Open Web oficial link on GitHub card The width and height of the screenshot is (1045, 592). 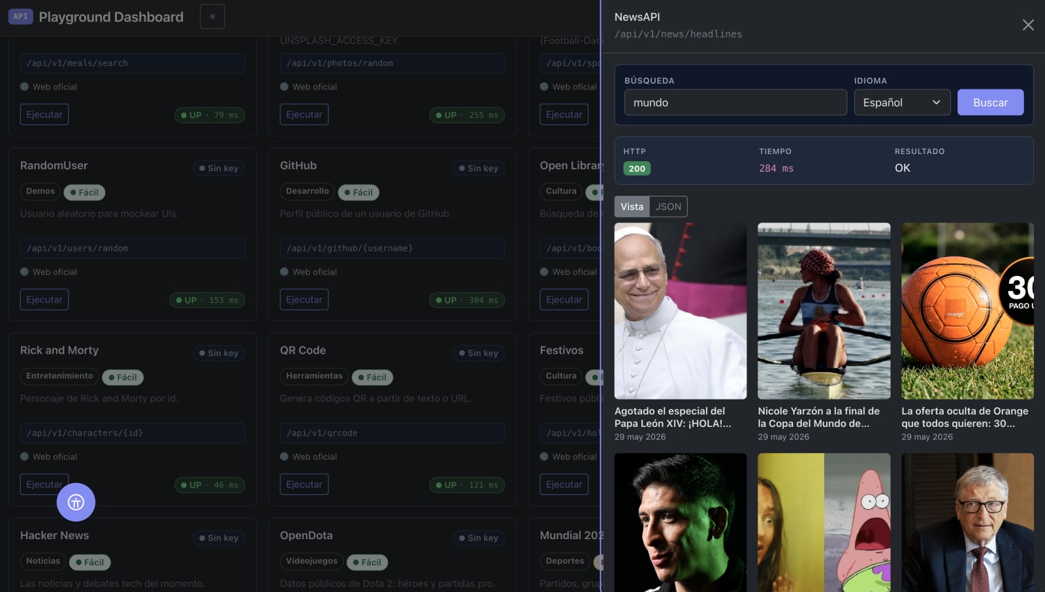tap(315, 272)
